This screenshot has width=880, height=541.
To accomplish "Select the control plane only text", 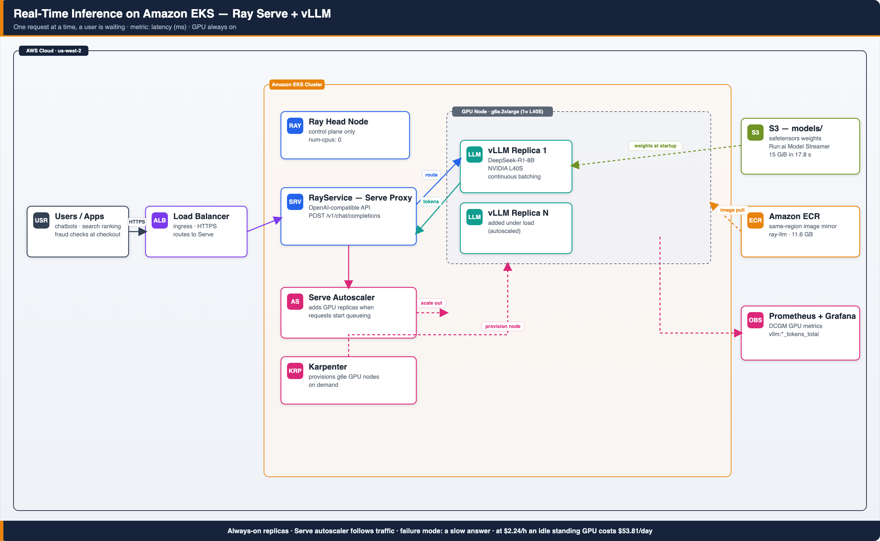I will tap(332, 131).
